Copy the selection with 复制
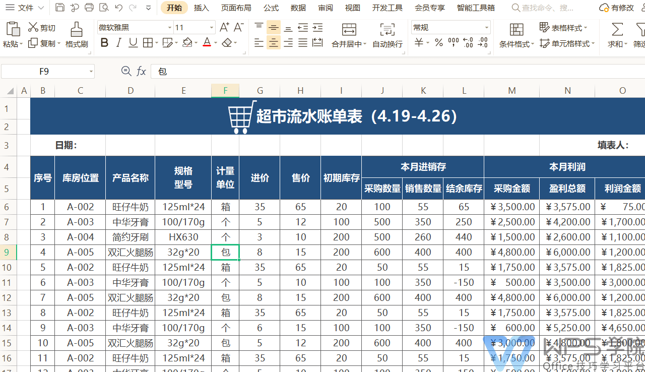The height and width of the screenshot is (372, 645). click(x=42, y=44)
